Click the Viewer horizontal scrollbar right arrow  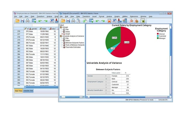[168, 97]
